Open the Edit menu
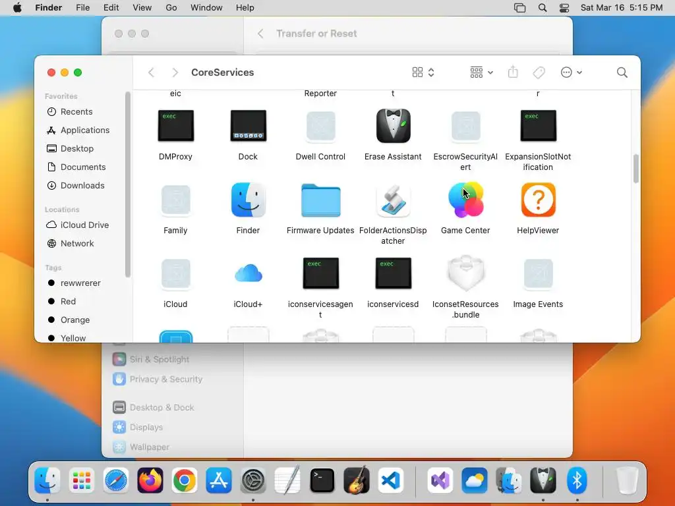The height and width of the screenshot is (506, 675). [111, 8]
